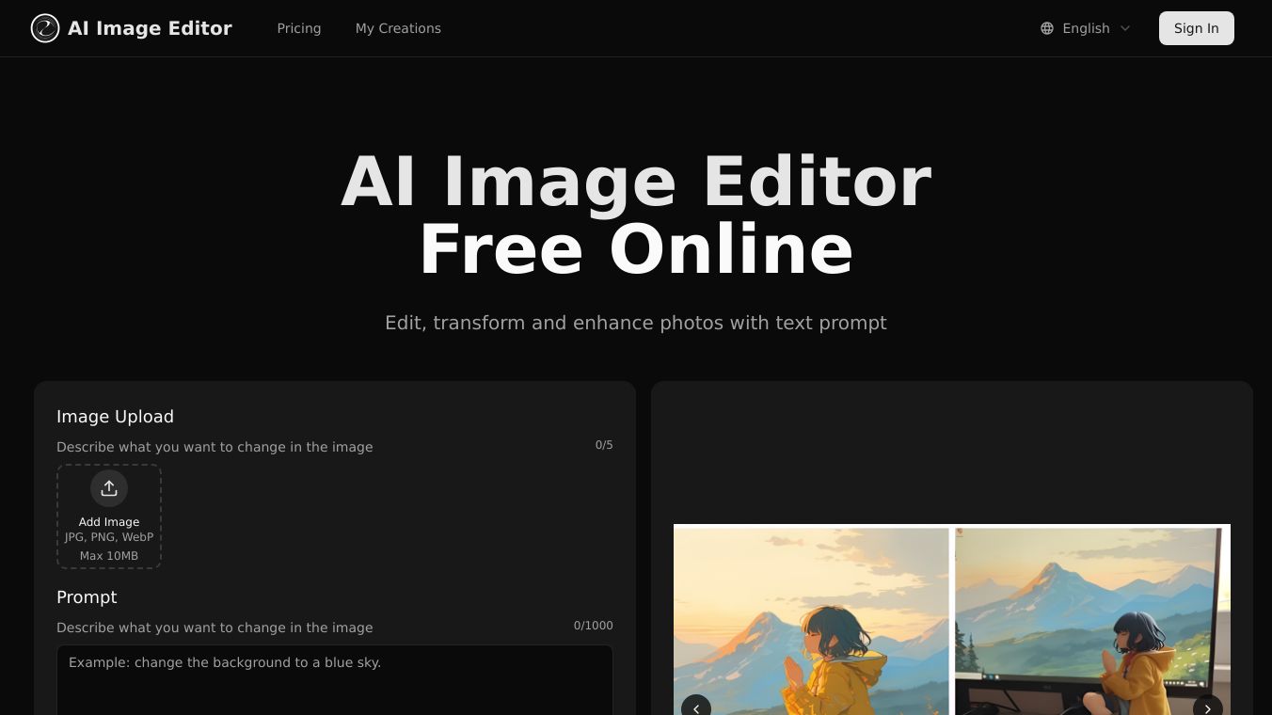Click the 'Edit, transform and enhance photos' subtitle
Image resolution: width=1272 pixels, height=715 pixels.
[636, 323]
